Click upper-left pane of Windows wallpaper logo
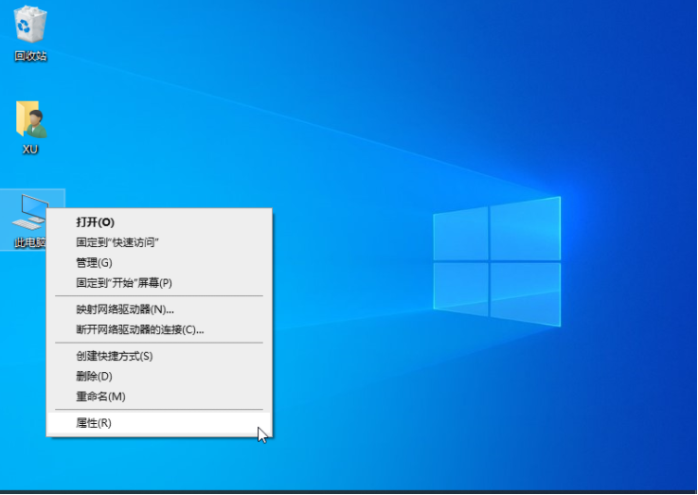698x495 pixels. 461,233
